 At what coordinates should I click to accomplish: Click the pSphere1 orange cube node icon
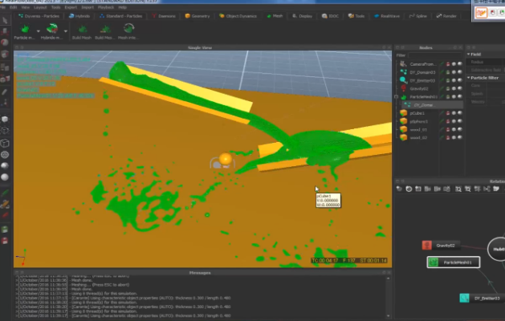(x=403, y=121)
